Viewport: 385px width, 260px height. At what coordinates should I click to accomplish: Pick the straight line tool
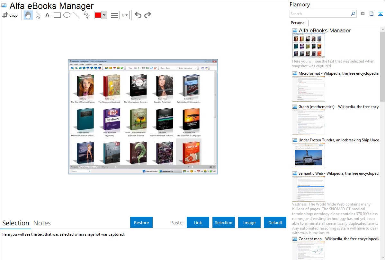tap(76, 15)
